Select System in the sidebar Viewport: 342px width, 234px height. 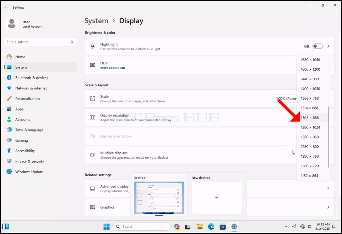[40, 67]
